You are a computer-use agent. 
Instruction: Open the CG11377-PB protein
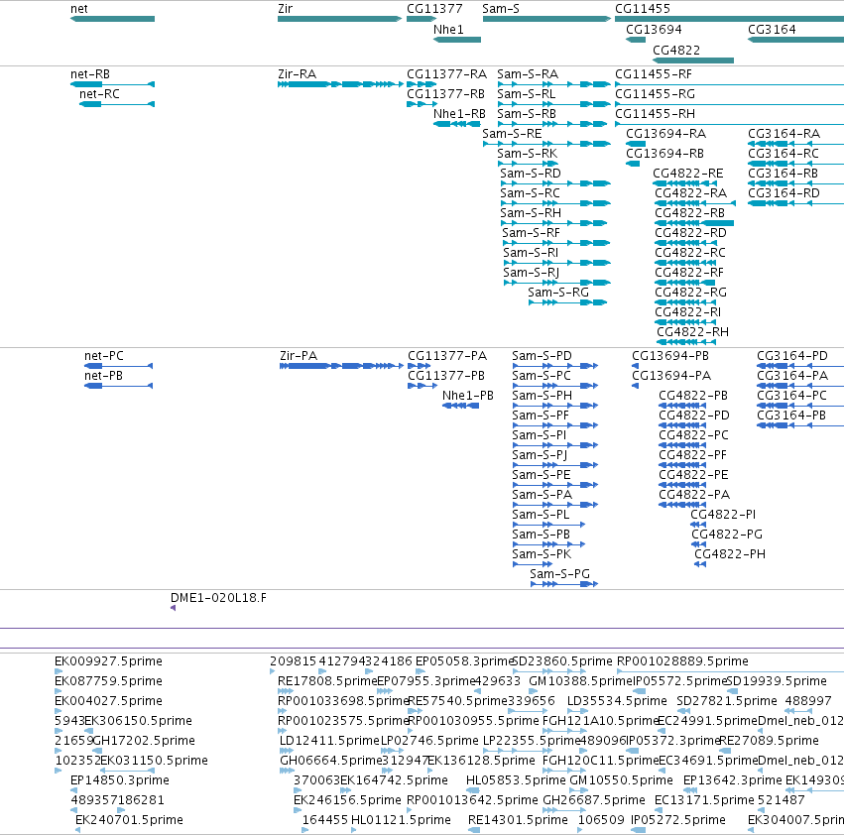(x=422, y=386)
